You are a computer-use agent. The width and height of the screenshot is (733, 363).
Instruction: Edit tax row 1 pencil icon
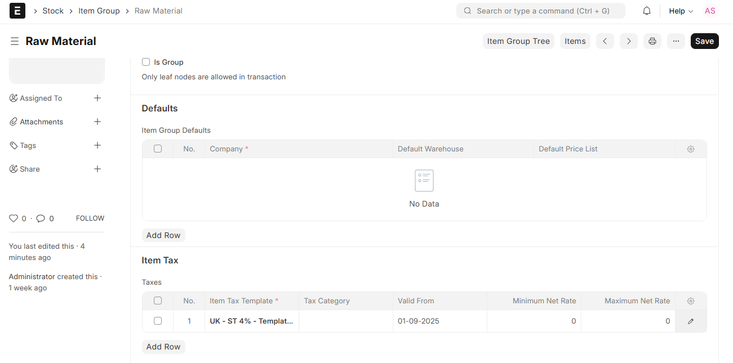[x=691, y=321]
